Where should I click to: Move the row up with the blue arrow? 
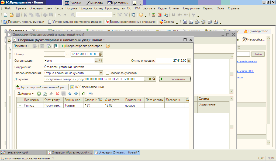[70, 94]
